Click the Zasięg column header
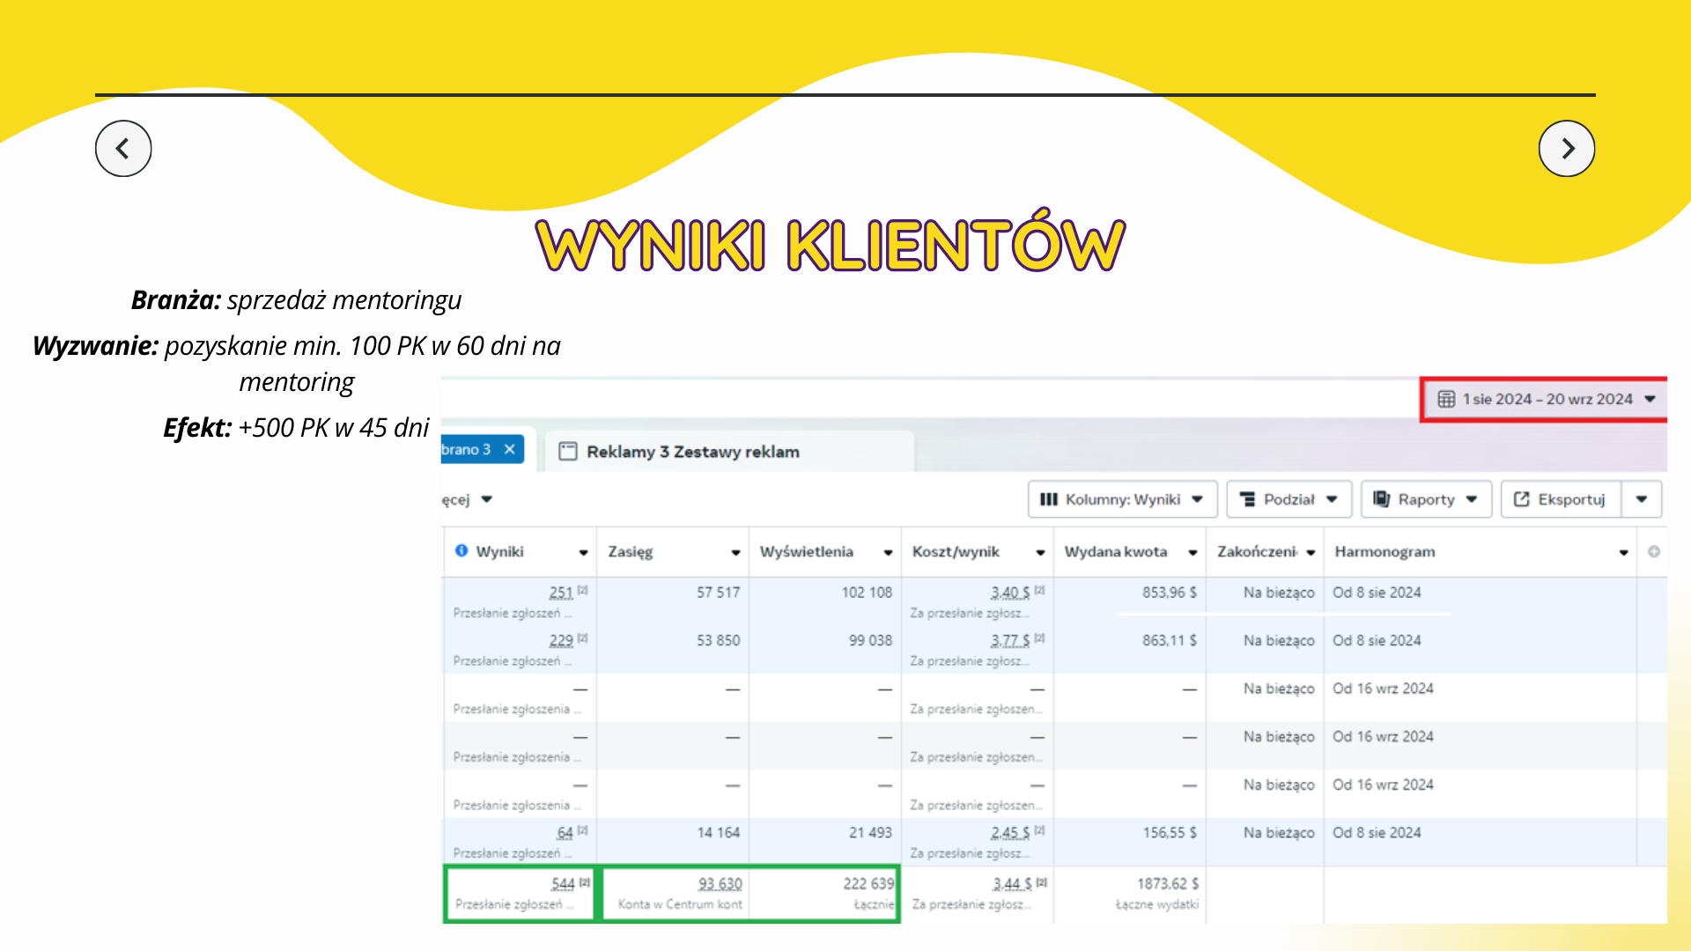The width and height of the screenshot is (1691, 951). coord(631,551)
